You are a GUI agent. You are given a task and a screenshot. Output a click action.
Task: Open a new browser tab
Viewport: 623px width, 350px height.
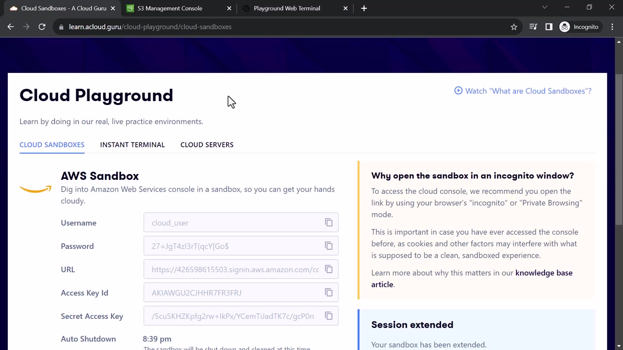tap(364, 8)
